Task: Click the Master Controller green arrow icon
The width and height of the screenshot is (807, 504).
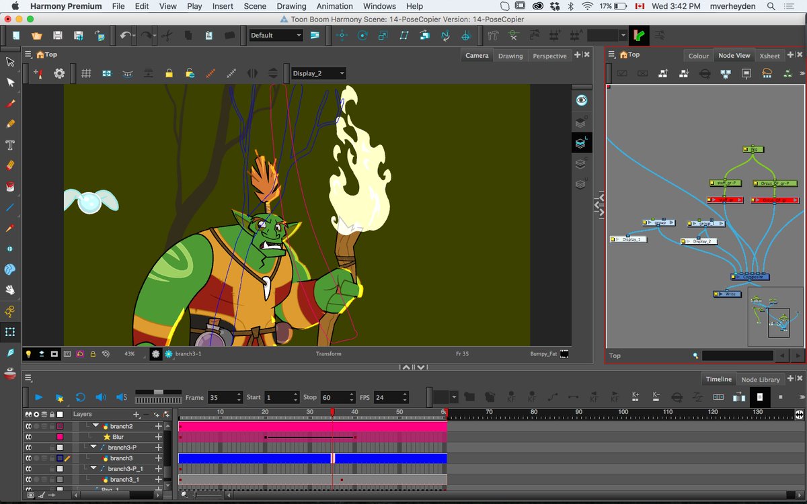Action: [x=639, y=35]
